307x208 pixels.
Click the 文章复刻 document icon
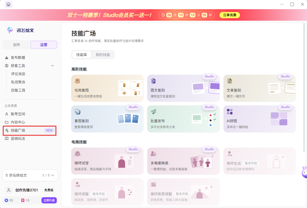pos(229,81)
